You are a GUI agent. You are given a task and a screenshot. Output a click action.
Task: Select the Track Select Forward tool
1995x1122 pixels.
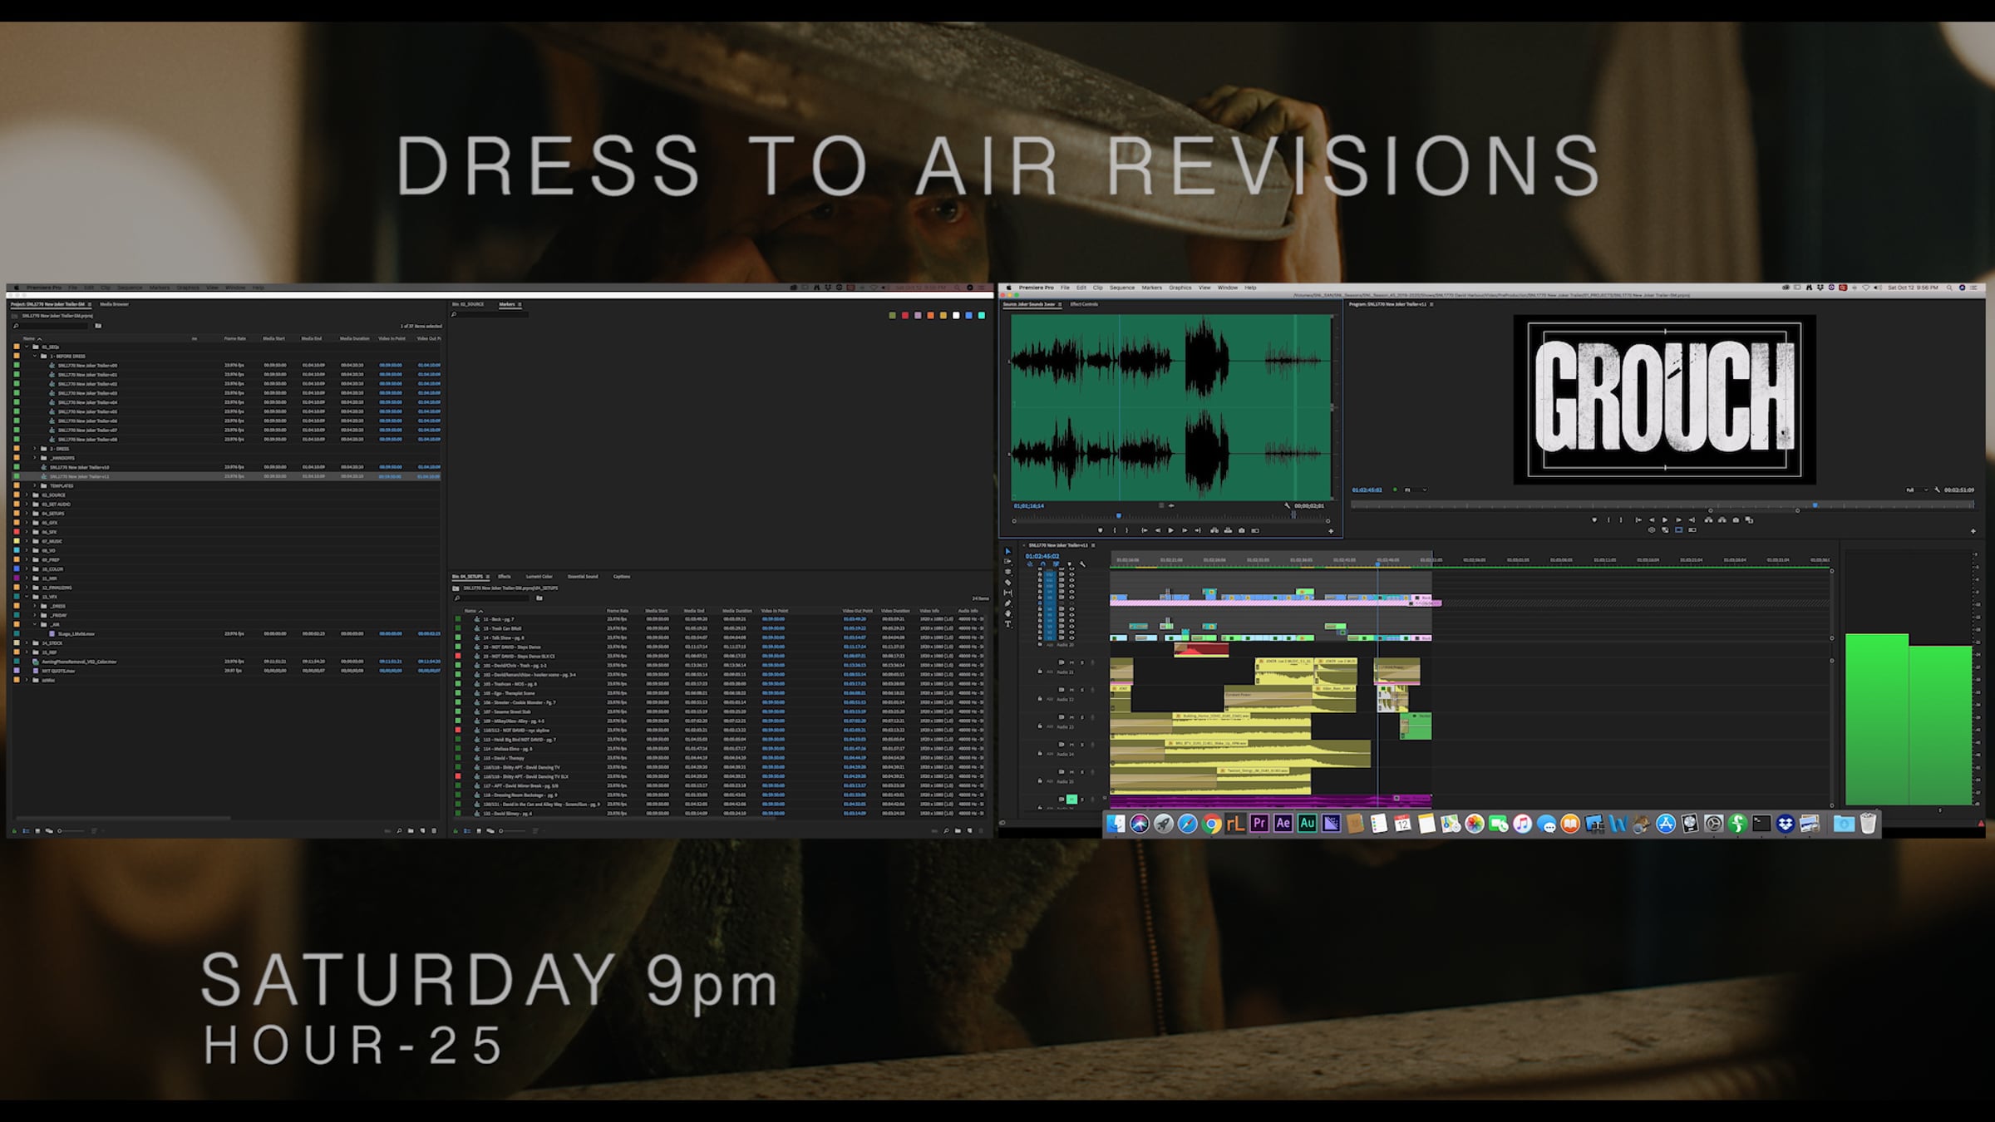pos(1008,562)
